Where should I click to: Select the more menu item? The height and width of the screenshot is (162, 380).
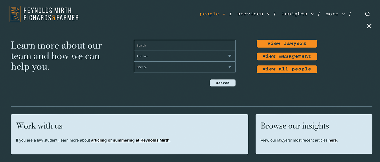pos(332,14)
